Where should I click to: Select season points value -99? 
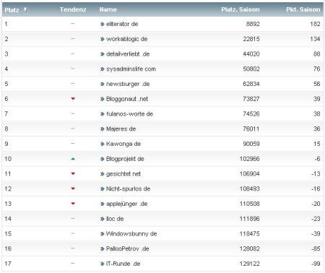click(x=316, y=264)
